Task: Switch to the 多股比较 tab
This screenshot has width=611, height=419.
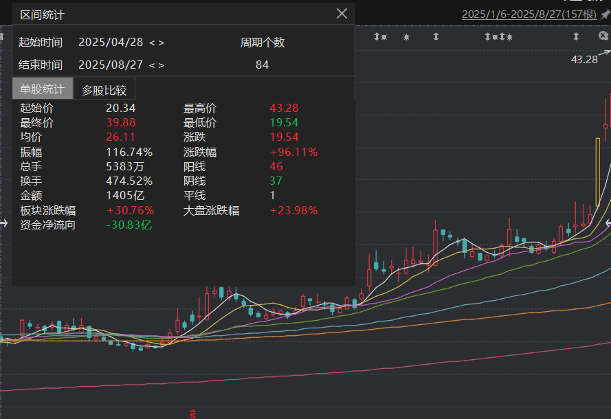Action: [104, 89]
